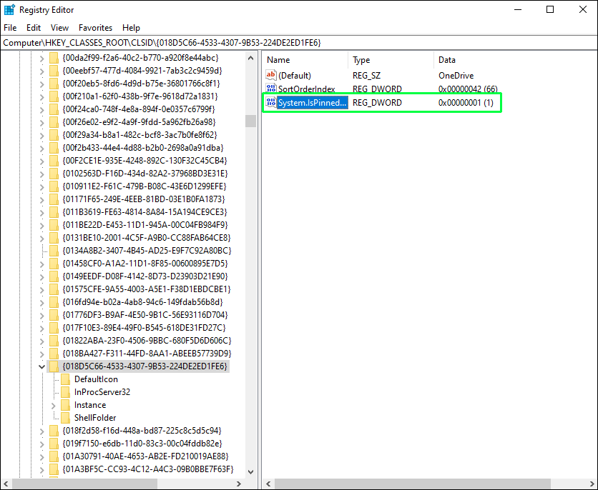Select the Instance folder icon

click(x=66, y=405)
